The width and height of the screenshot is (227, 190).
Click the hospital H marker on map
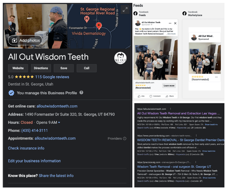point(87,19)
